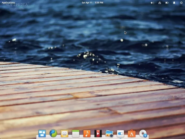Image resolution: width=185 pixels, height=139 pixels.
Task: Open the Mail app in the dock
Action: [x=64, y=133]
